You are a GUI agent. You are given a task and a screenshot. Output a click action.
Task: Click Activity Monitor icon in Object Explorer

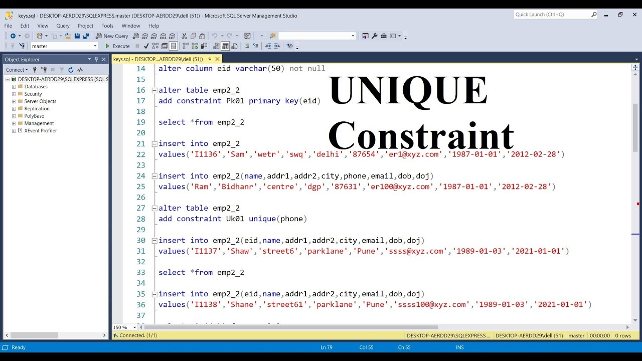tap(80, 70)
